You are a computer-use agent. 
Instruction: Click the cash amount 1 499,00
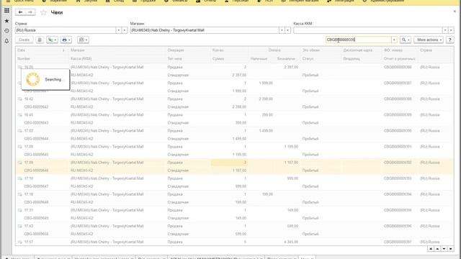266,131
